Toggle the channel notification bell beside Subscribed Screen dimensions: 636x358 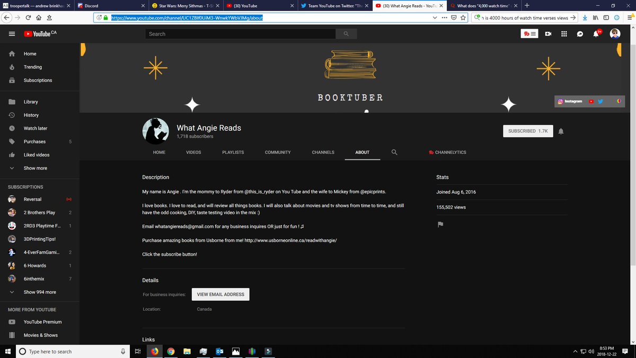(x=561, y=131)
